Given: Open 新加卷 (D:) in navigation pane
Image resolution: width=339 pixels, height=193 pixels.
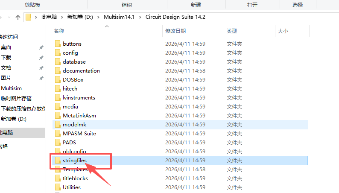Looking at the screenshot, I should (13, 119).
